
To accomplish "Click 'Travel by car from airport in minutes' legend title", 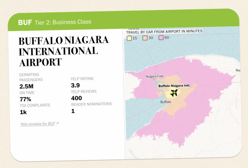I will (x=164, y=32).
